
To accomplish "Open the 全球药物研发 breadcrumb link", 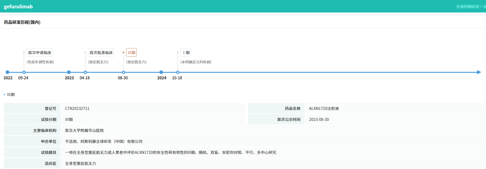I will pyautogui.click(x=467, y=7).
